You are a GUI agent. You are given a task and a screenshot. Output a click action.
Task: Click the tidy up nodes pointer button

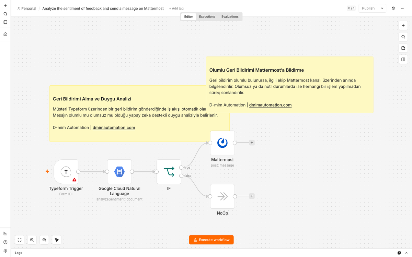coord(57,240)
